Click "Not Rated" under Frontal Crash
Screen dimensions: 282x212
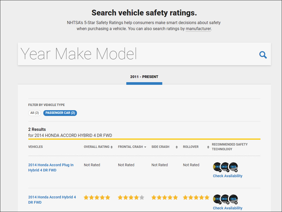[x=126, y=165]
